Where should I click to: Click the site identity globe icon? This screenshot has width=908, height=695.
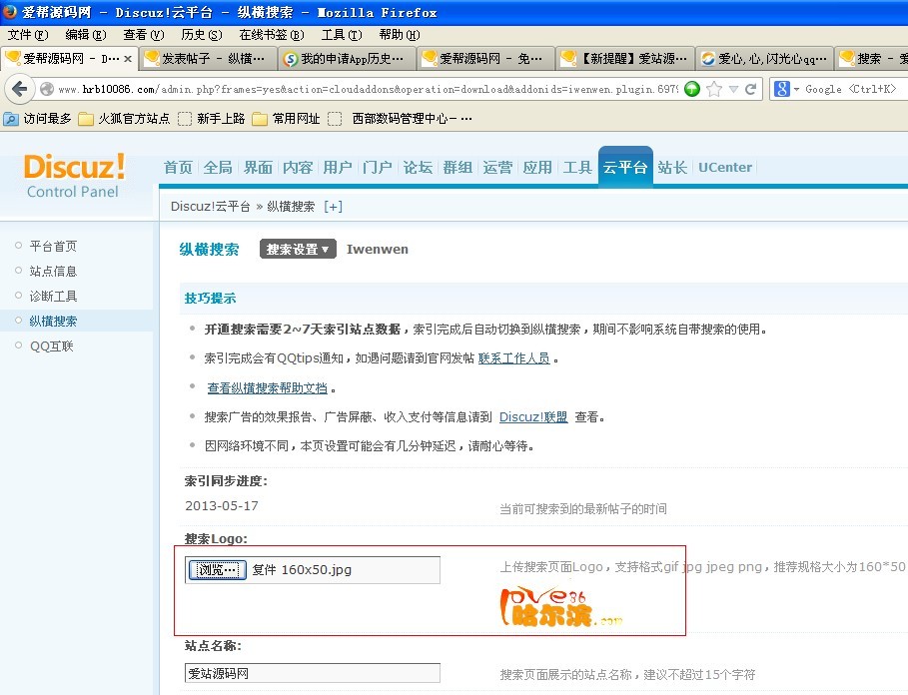point(47,89)
